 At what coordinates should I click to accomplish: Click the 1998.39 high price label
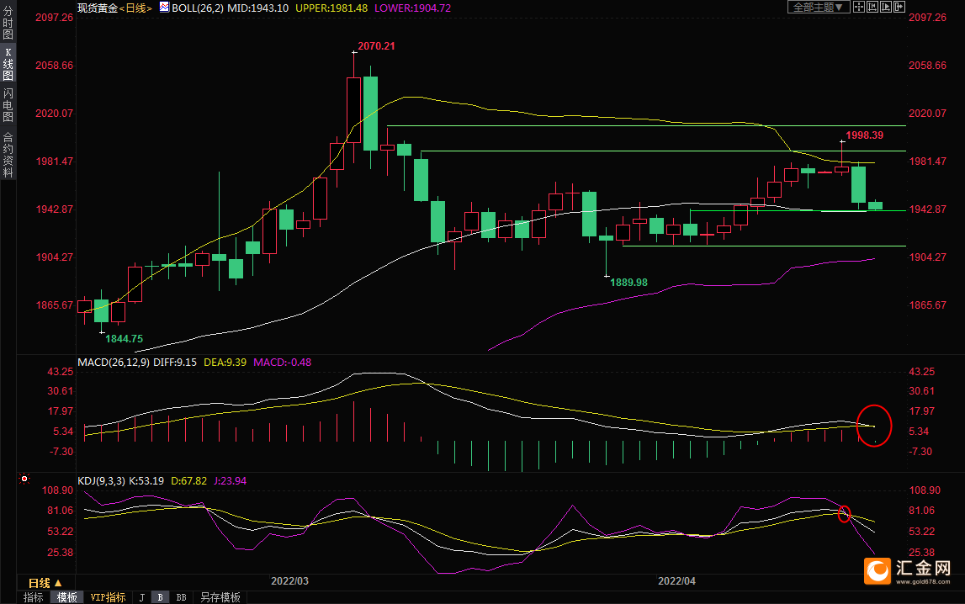[865, 135]
